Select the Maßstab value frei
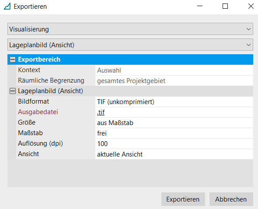Screen dimensions: 258x209 click(174, 133)
